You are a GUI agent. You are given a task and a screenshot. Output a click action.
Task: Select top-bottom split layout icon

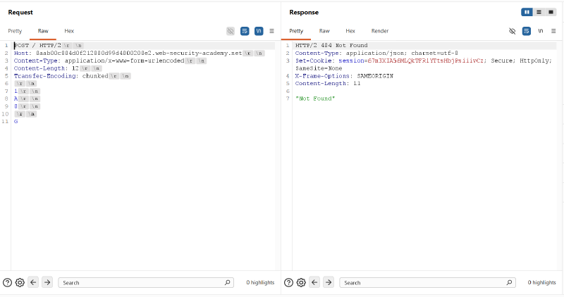539,12
